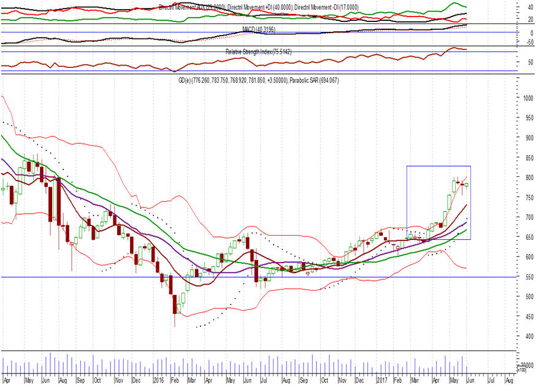Image resolution: width=536 pixels, height=385 pixels.
Task: Click the GD(e) Parabolic SAR price header
Action: click(258, 81)
